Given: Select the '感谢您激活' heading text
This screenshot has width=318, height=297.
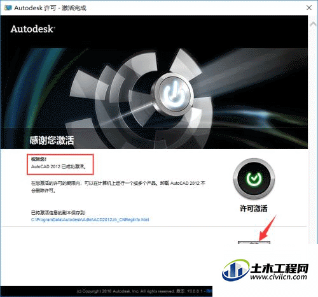Looking at the screenshot, I should click(52, 140).
